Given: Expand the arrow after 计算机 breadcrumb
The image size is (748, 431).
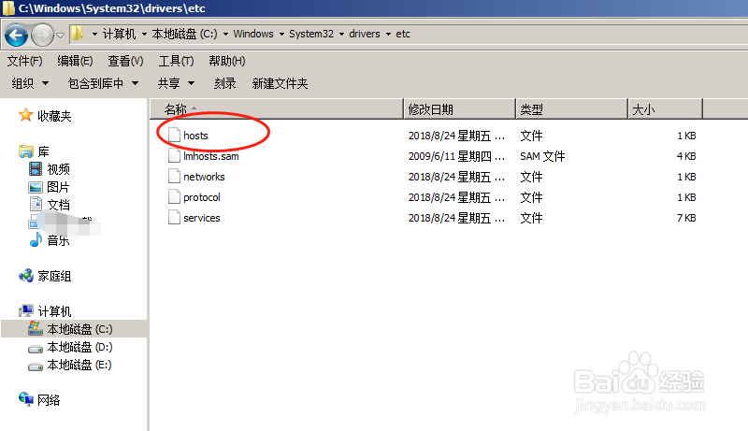Looking at the screenshot, I should pos(144,34).
